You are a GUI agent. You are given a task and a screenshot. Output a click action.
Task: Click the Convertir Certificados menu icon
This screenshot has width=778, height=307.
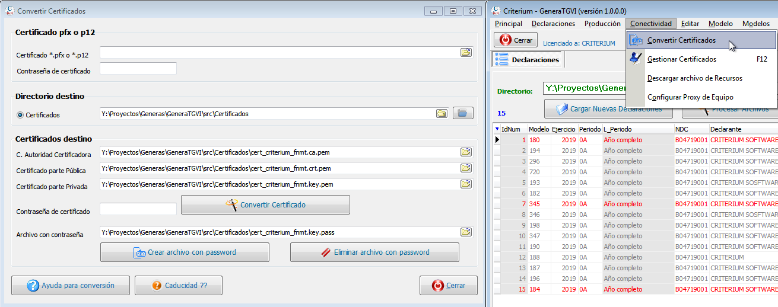636,40
